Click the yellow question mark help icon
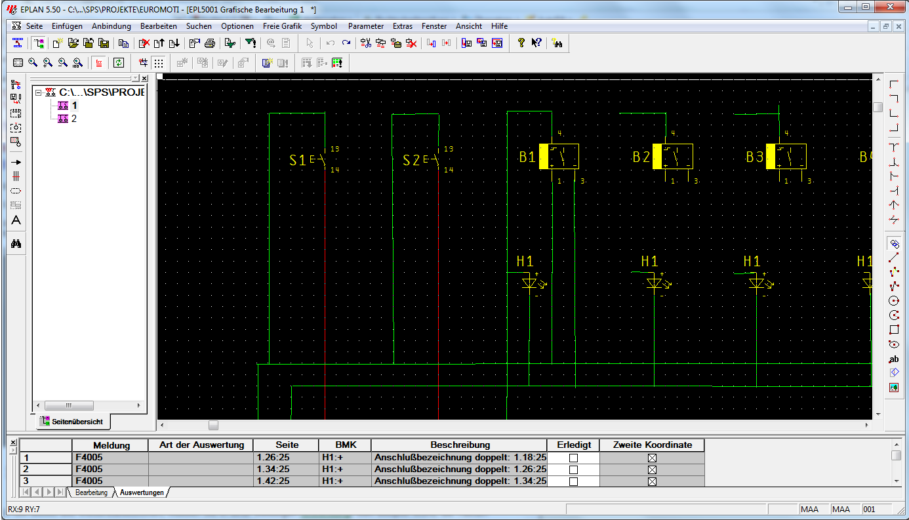The height and width of the screenshot is (520, 909). [x=521, y=43]
